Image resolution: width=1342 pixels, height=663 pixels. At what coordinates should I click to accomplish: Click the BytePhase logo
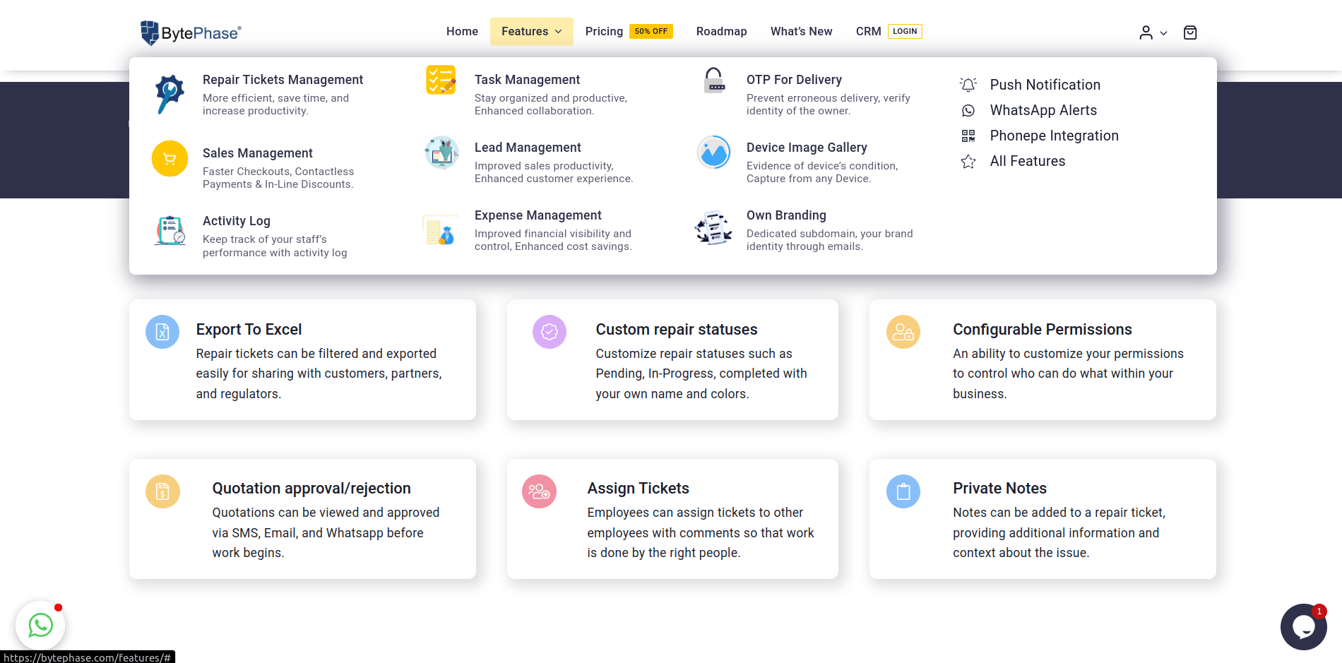[x=191, y=32]
